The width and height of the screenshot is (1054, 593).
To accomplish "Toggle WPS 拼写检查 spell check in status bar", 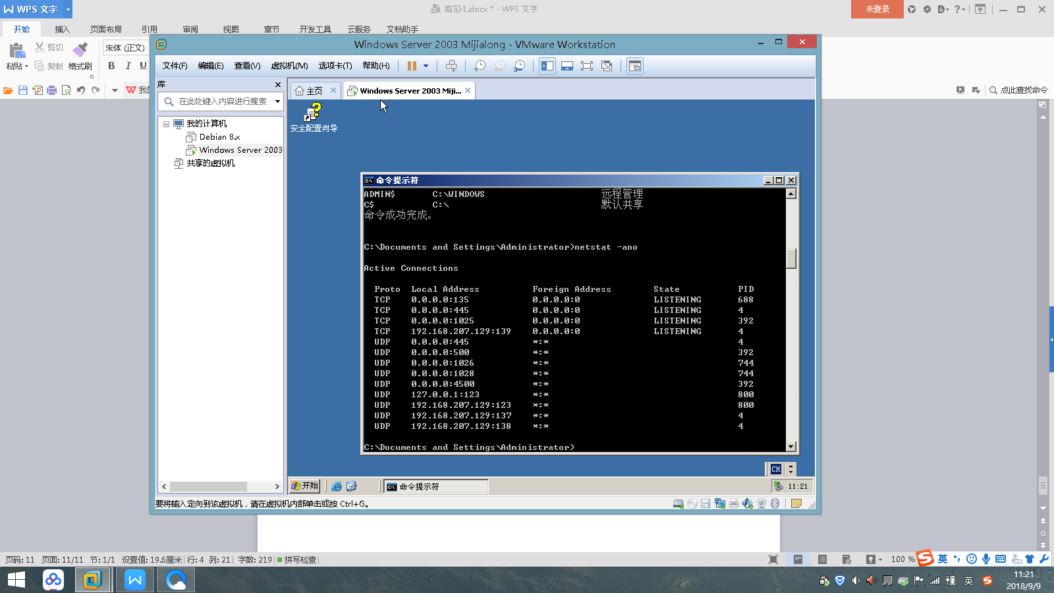I will point(296,559).
